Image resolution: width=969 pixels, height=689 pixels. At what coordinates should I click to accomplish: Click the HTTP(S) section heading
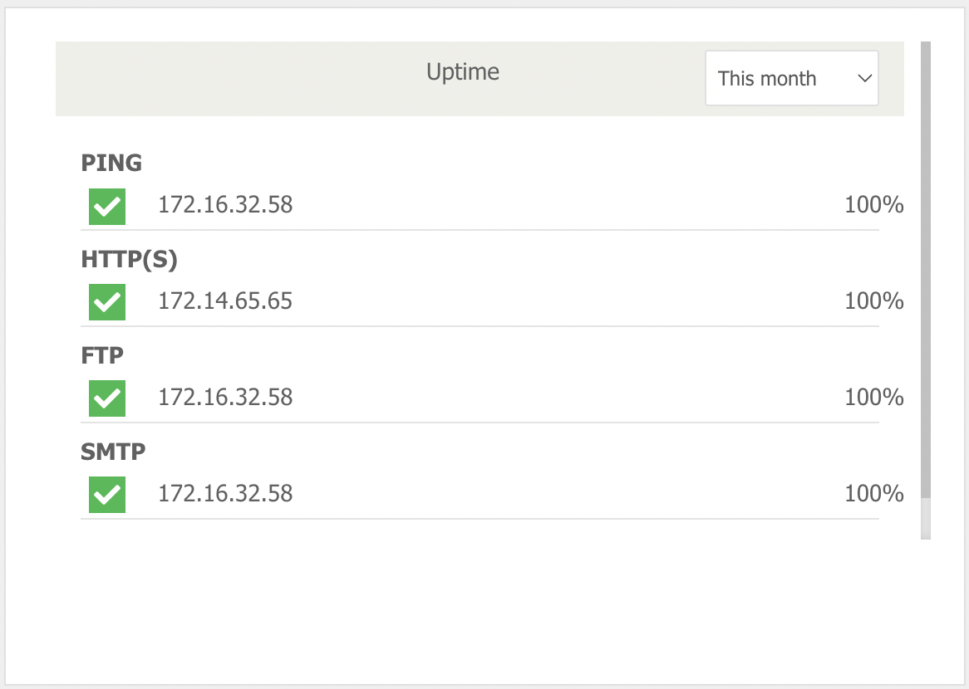pyautogui.click(x=129, y=259)
